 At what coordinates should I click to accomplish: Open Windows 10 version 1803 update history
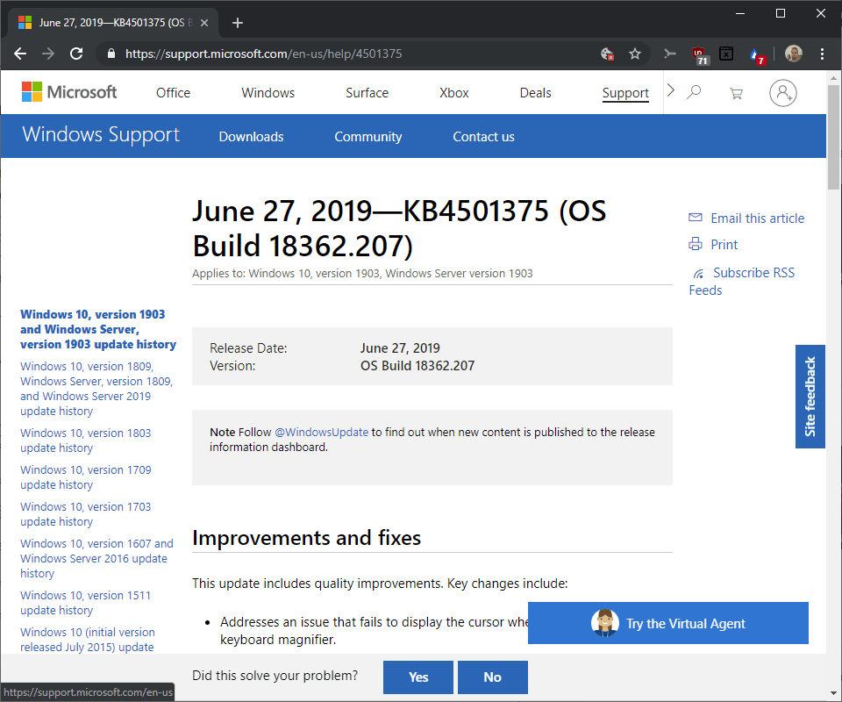point(85,441)
